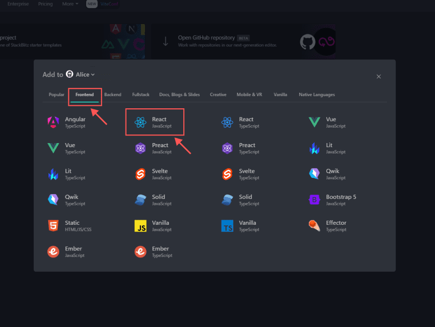Click the text "Effector"
This screenshot has width=435, height=327.
click(x=336, y=223)
